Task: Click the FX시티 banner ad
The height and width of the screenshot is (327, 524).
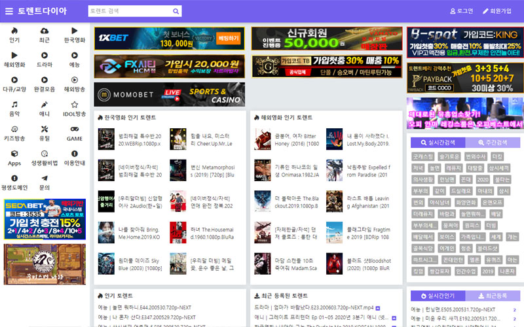Action: [170, 67]
